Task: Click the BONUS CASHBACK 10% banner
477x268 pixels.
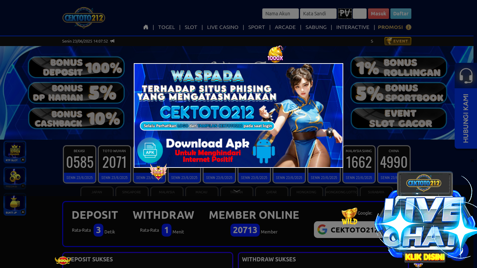Action: pos(76,118)
